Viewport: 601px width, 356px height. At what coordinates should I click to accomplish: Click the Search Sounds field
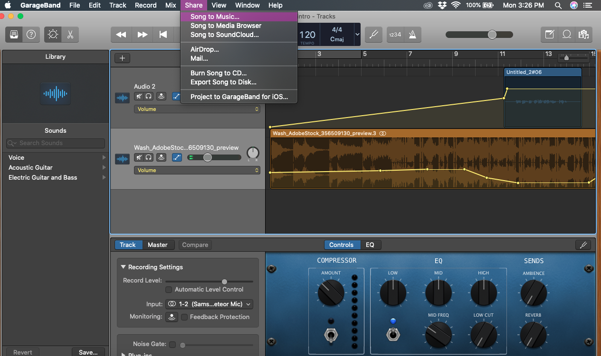(x=56, y=143)
